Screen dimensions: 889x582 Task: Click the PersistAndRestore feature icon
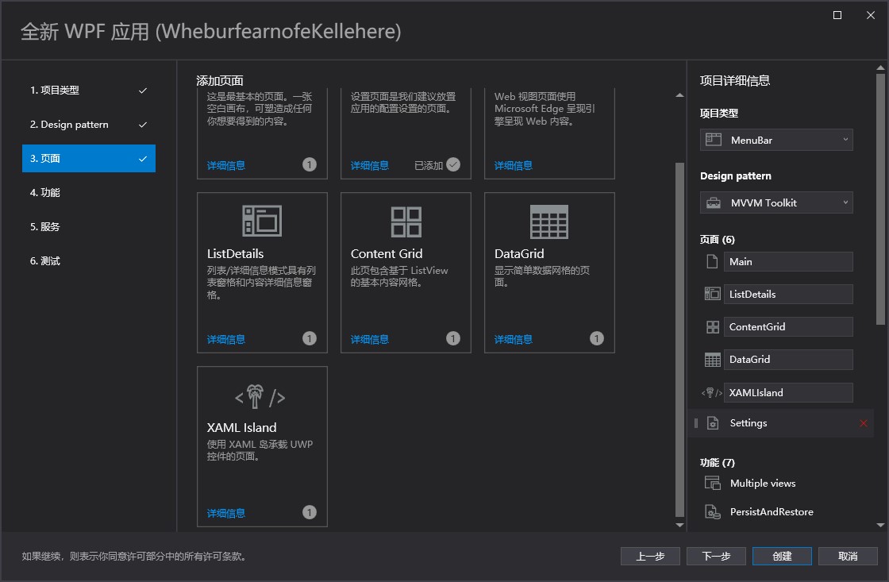pos(713,511)
